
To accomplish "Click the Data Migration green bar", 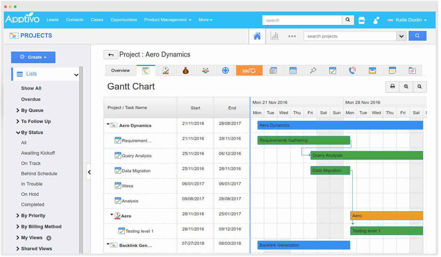I will point(330,170).
